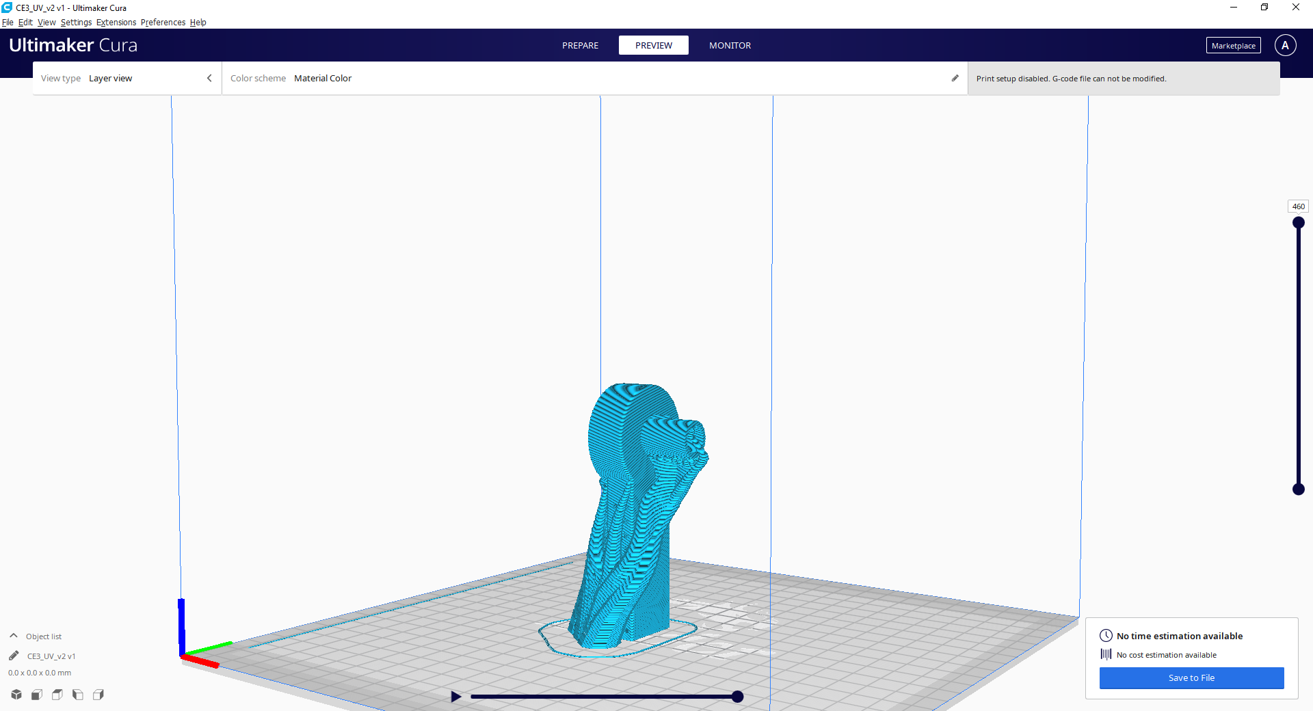Switch to the PREPARE stage
This screenshot has width=1313, height=711.
(x=580, y=46)
